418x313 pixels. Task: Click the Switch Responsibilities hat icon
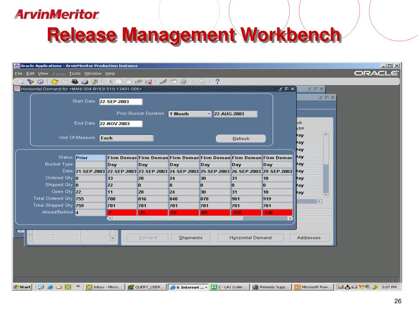point(75,82)
